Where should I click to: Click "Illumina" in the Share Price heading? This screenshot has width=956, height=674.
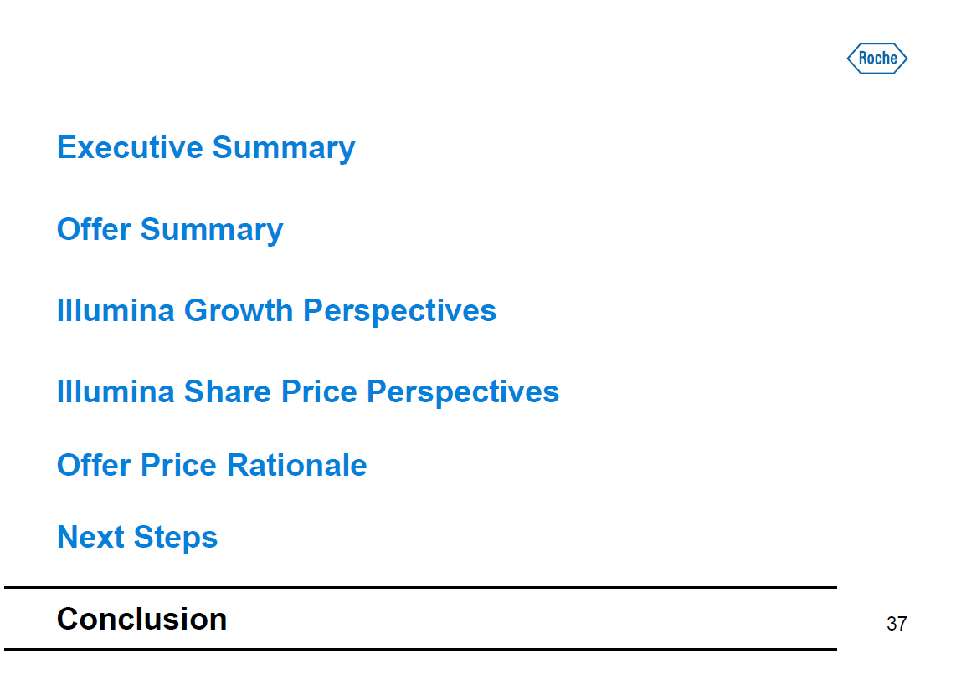[116, 391]
